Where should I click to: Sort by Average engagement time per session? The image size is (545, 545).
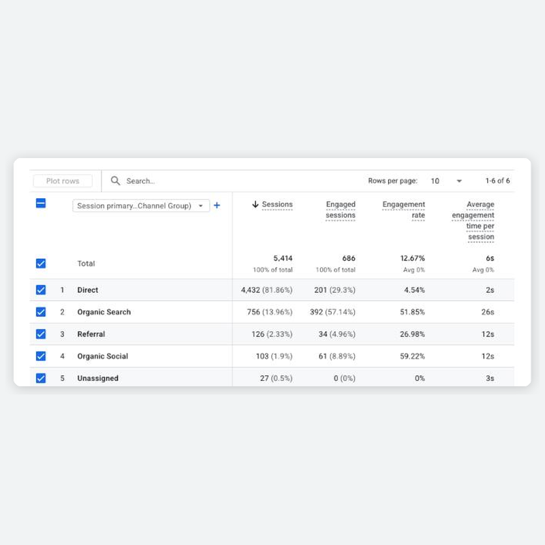[473, 221]
